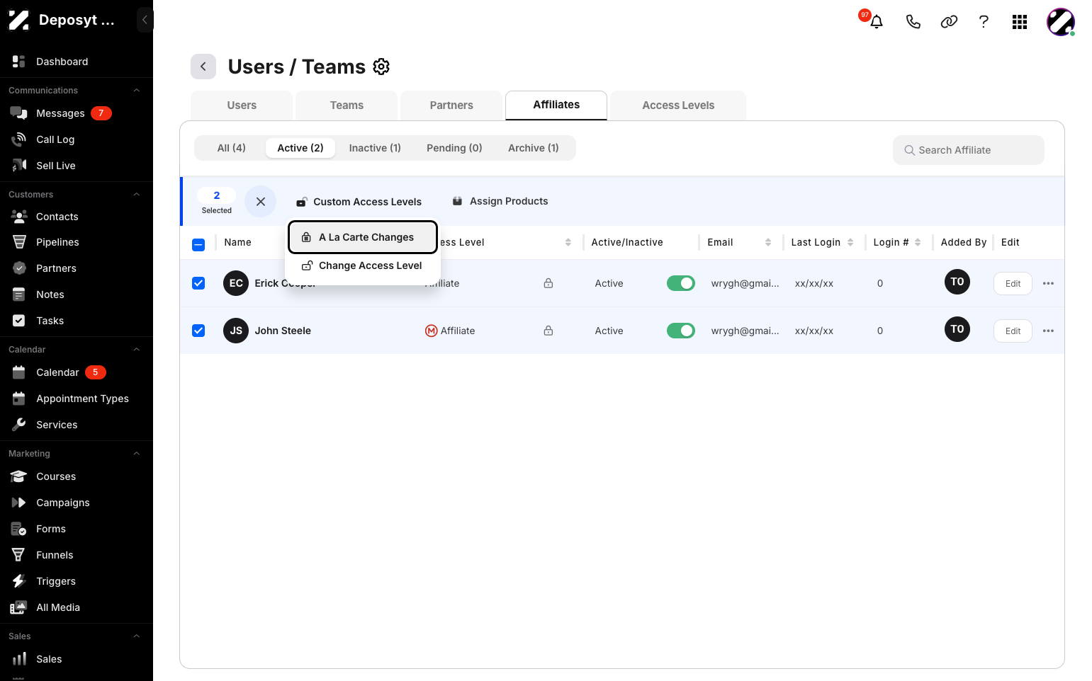Switch to the Users tab
This screenshot has width=1092, height=681.
(242, 105)
